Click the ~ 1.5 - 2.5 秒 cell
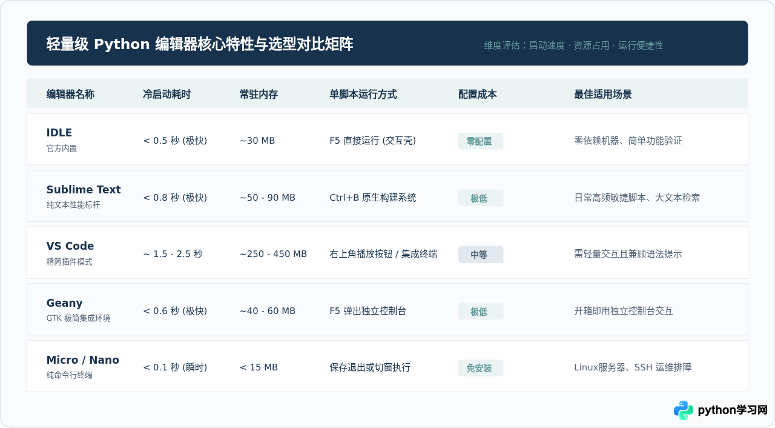This screenshot has width=775, height=428. click(x=173, y=254)
